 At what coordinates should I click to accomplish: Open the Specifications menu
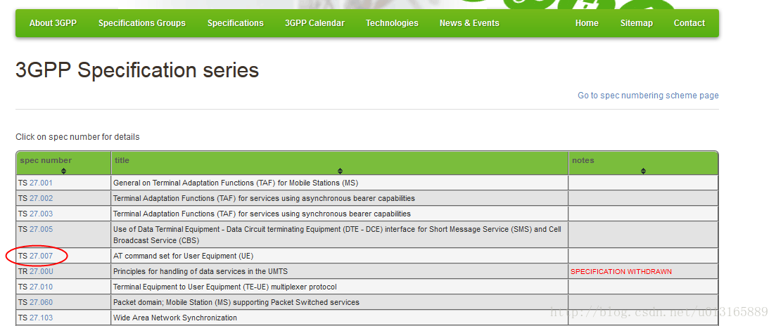coord(236,23)
